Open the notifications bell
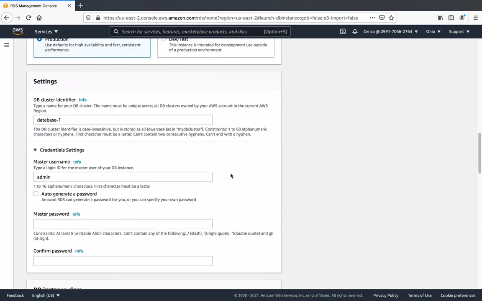The height and width of the screenshot is (301, 482). tap(355, 32)
